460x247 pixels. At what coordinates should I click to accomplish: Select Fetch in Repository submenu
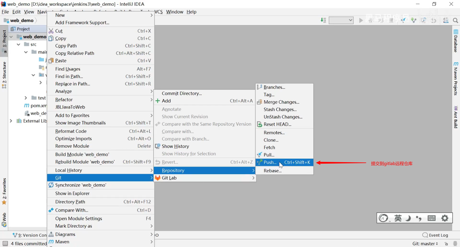[x=285, y=147]
